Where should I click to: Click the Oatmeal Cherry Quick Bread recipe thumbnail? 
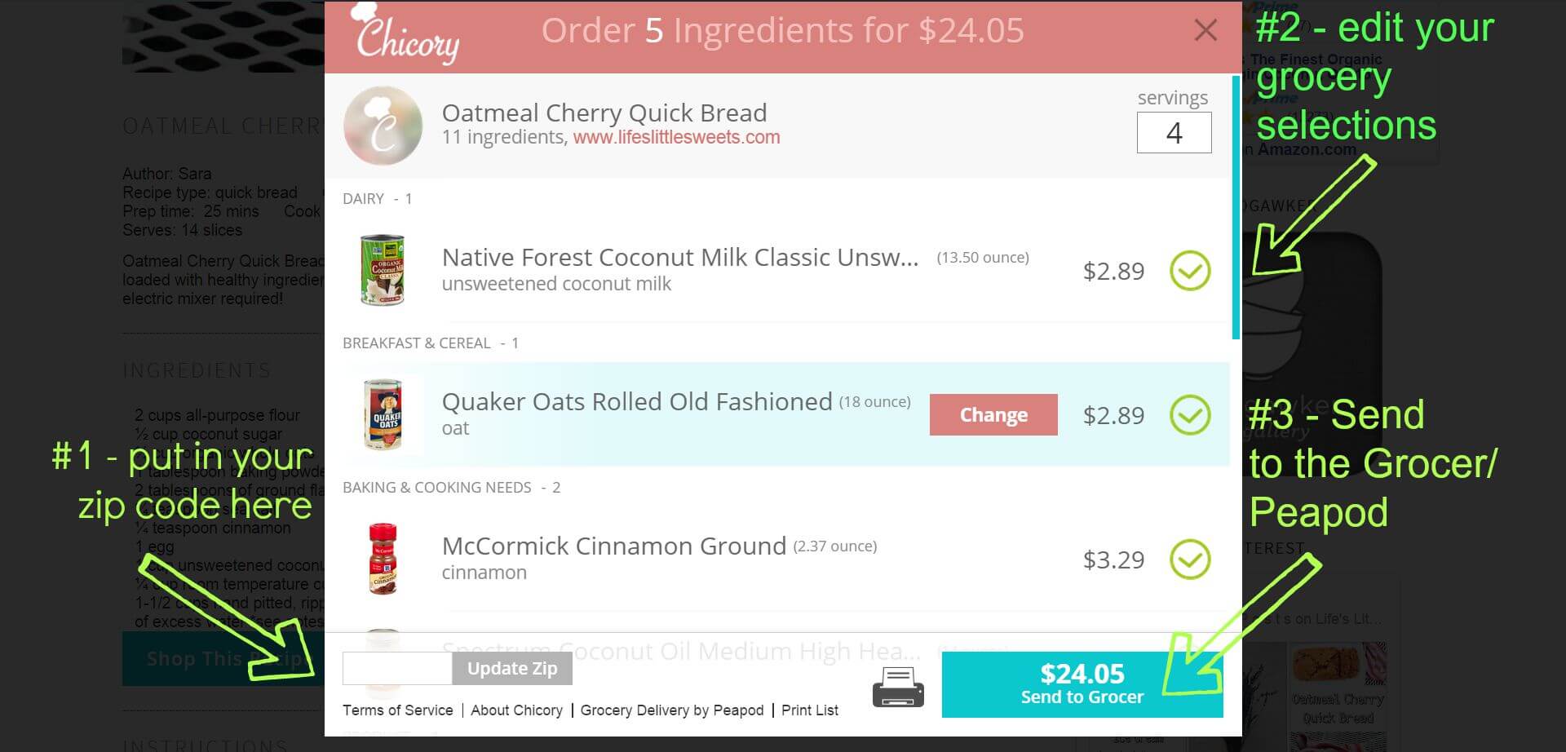coord(382,126)
